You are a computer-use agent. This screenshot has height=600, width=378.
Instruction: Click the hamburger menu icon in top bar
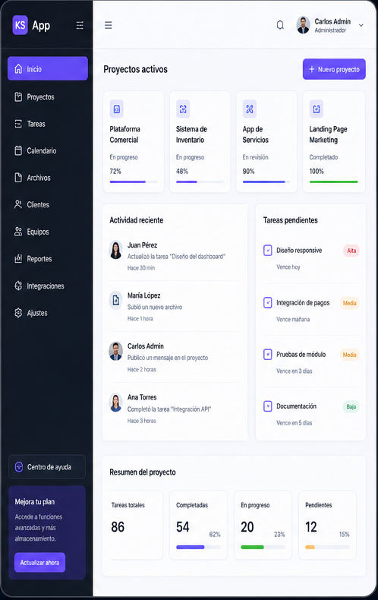(109, 25)
